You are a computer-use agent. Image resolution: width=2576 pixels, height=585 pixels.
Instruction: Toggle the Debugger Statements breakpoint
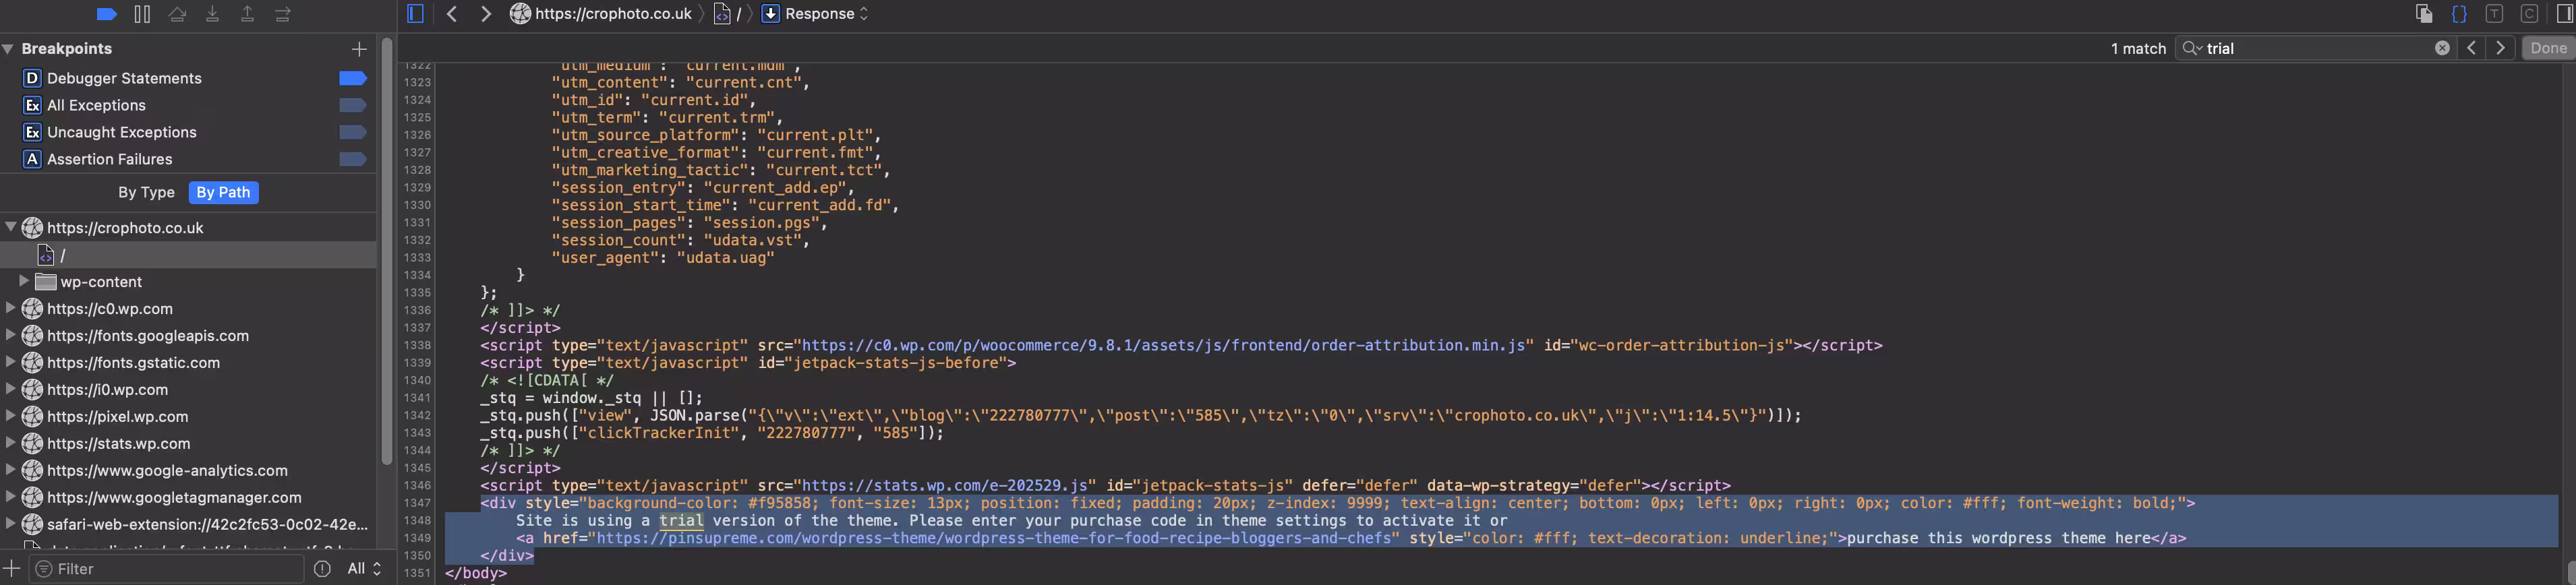(x=353, y=78)
